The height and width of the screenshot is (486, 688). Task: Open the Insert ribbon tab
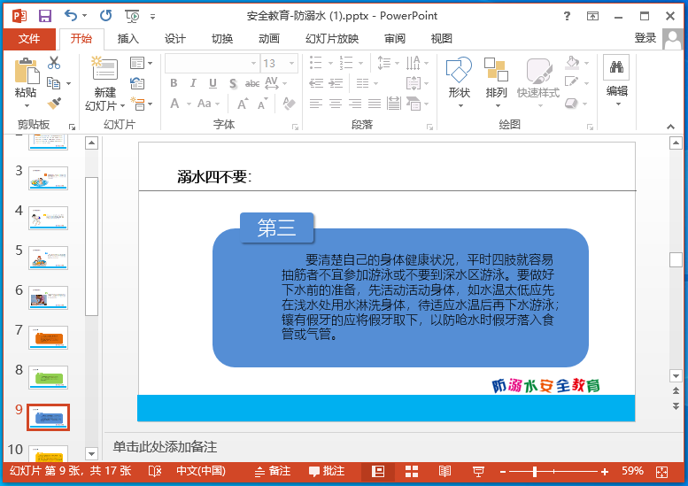pyautogui.click(x=128, y=38)
